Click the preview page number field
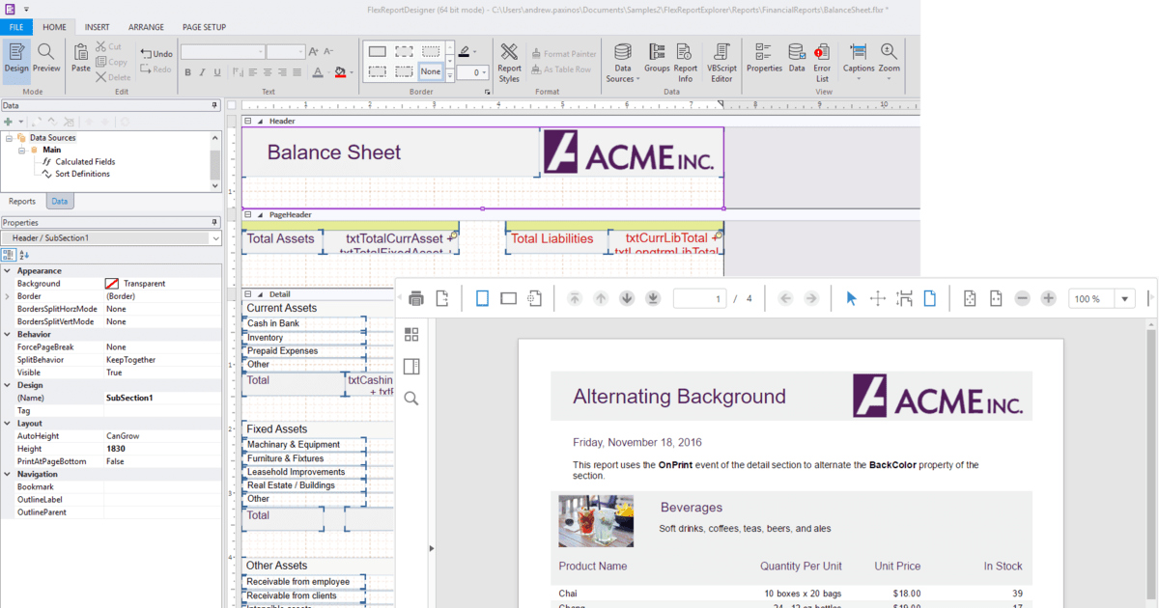 (x=699, y=299)
